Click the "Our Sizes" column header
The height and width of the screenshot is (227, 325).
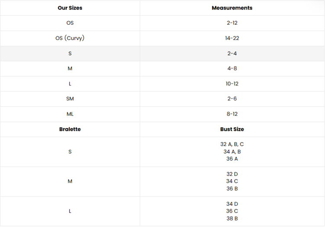click(x=70, y=8)
